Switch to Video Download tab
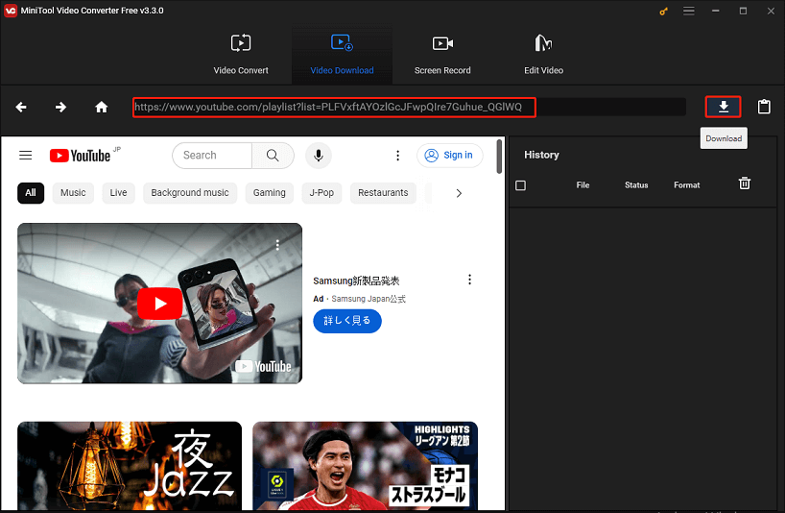 [x=342, y=54]
